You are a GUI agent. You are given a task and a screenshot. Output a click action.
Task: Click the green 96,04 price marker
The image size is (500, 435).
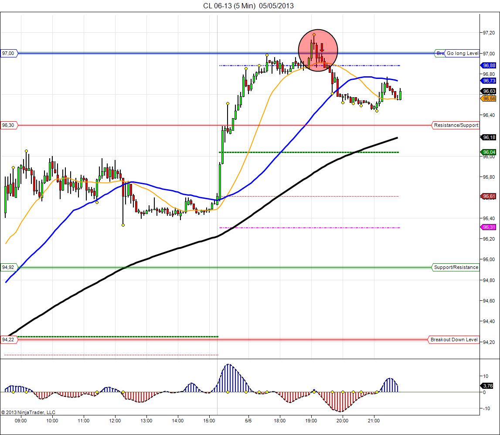coord(489,152)
